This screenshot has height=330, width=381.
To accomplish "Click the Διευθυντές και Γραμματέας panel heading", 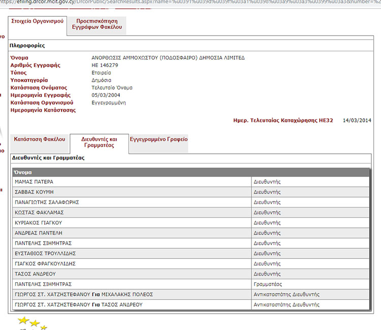I will click(x=48, y=158).
